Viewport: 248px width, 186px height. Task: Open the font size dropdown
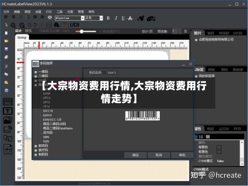click(x=101, y=18)
